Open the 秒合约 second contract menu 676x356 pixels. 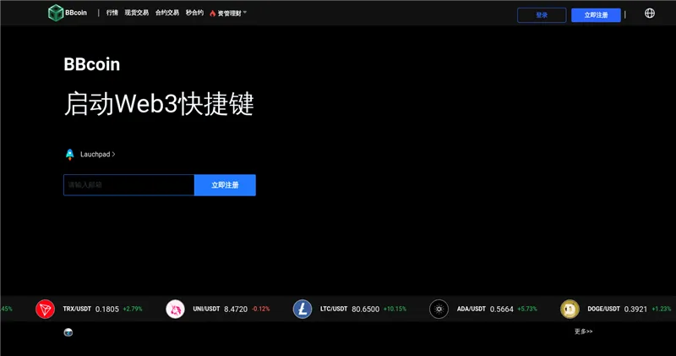pos(194,13)
